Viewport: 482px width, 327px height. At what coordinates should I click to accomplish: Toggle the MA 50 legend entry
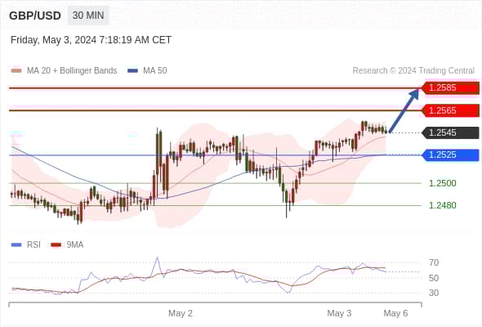click(x=147, y=71)
